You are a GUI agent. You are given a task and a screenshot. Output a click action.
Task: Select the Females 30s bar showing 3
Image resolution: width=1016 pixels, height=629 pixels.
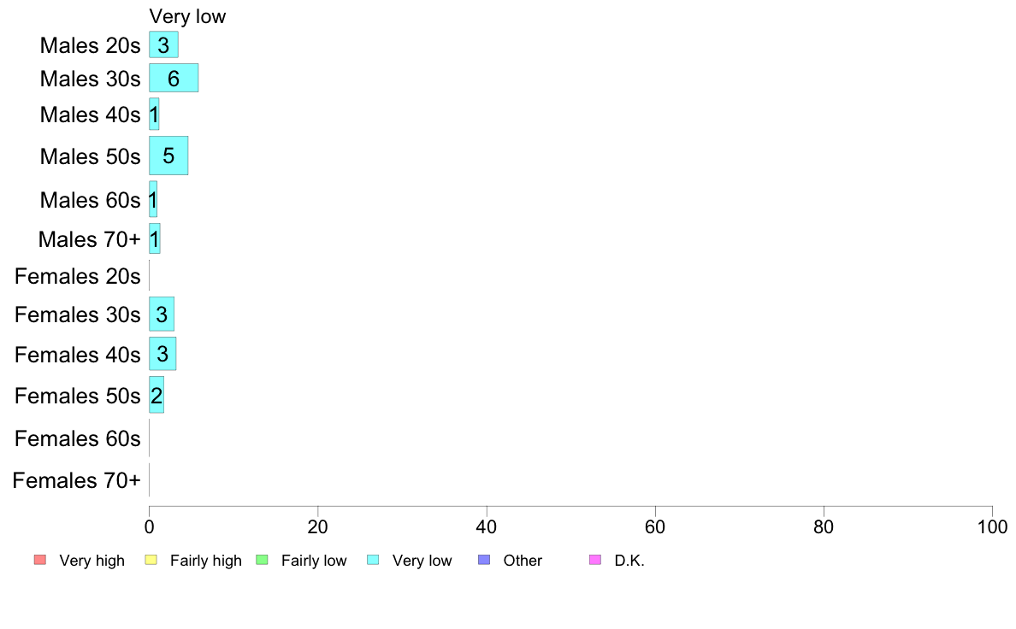(162, 314)
